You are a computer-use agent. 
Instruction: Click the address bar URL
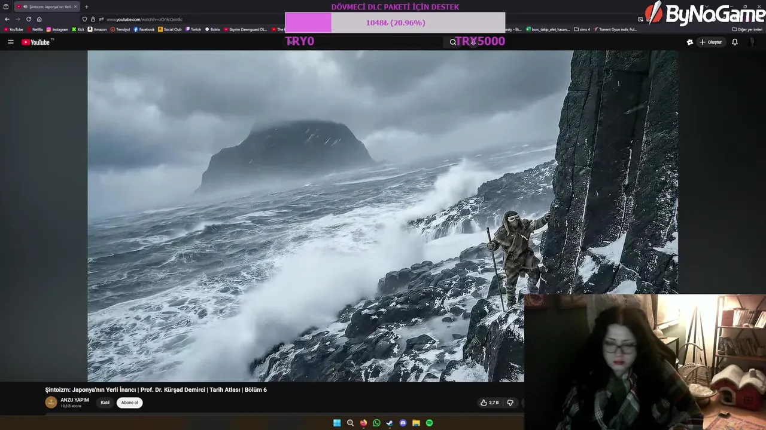tap(144, 19)
